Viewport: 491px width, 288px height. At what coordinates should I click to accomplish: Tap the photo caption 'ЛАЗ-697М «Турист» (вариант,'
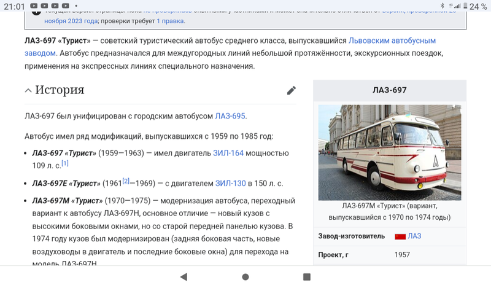(390, 206)
